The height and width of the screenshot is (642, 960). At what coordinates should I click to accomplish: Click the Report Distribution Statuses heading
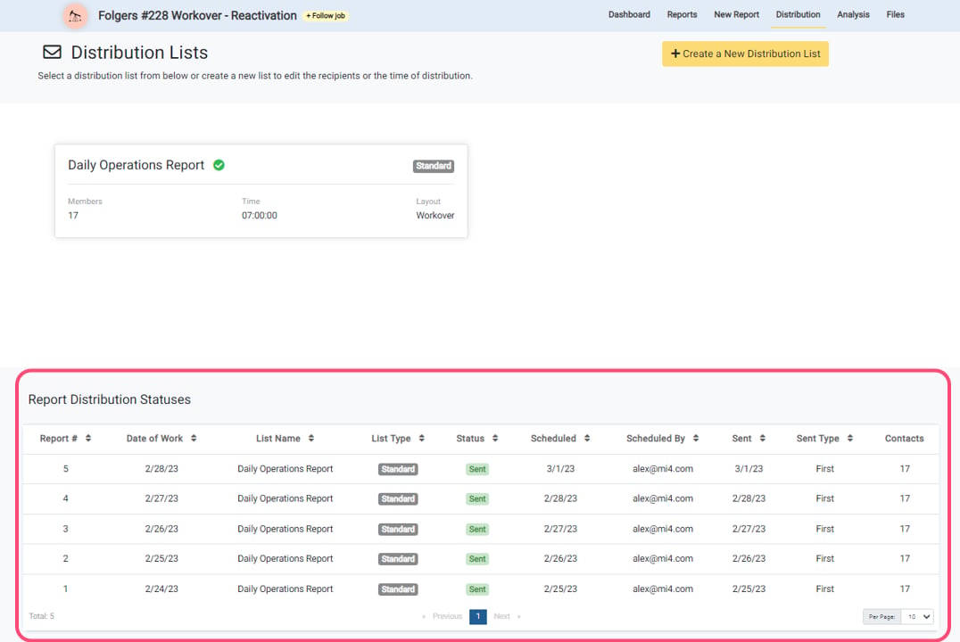pos(110,399)
